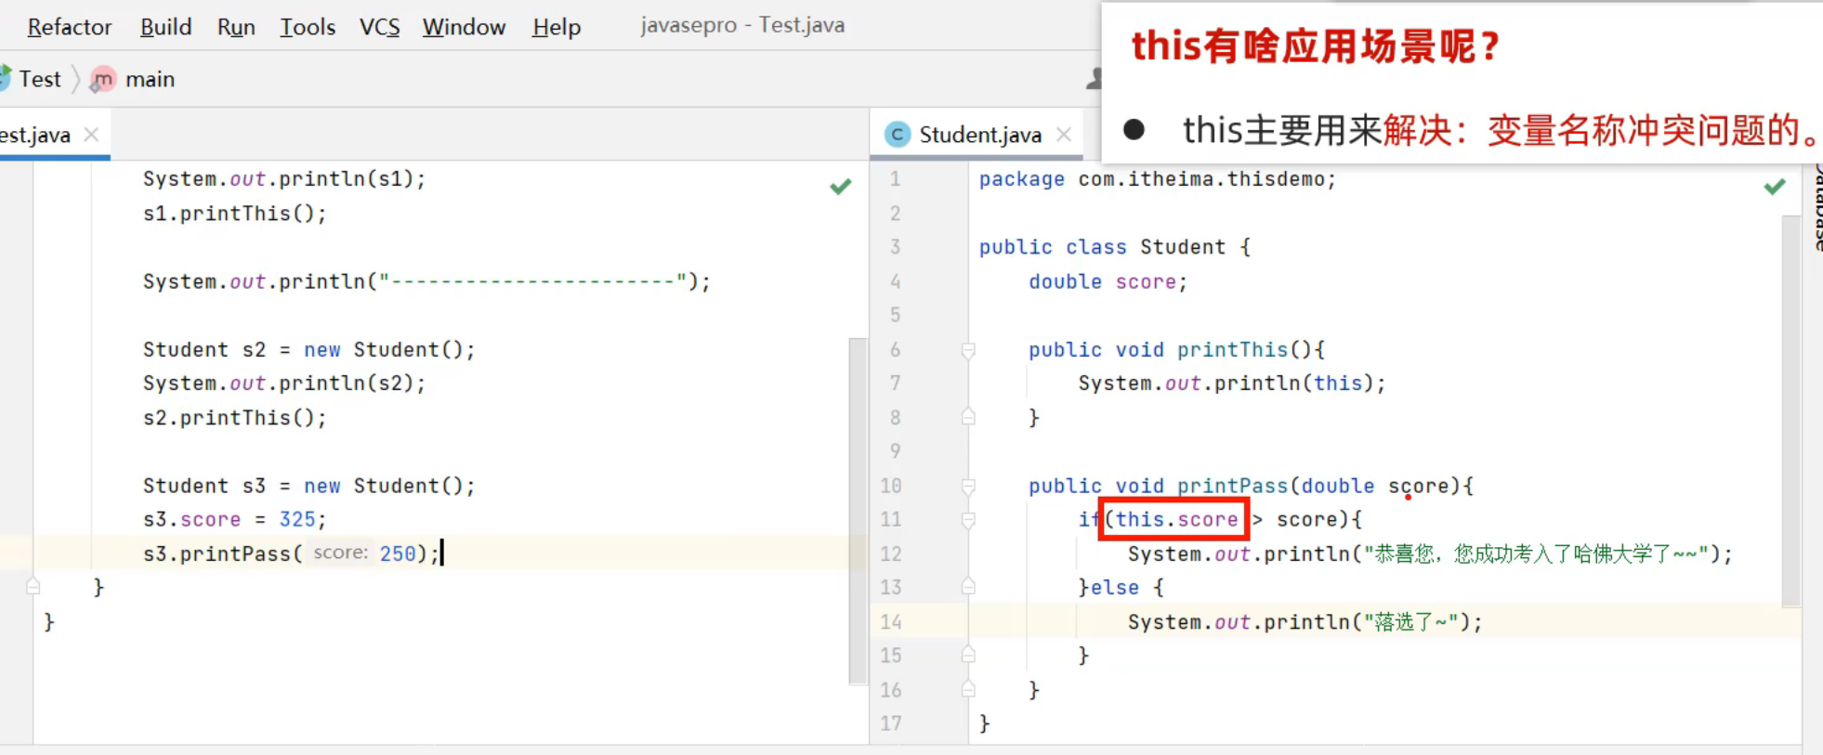This screenshot has width=1823, height=755.
Task: Click the value 325 in s3.score assignment
Action: point(297,519)
